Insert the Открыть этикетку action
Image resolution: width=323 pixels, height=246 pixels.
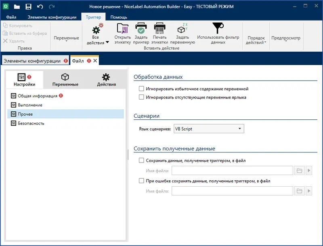point(123,34)
